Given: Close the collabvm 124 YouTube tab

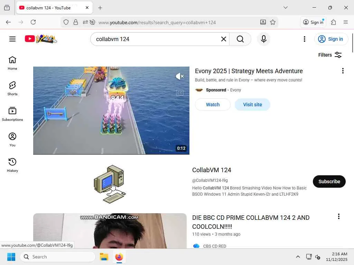Looking at the screenshot, I should (x=87, y=8).
